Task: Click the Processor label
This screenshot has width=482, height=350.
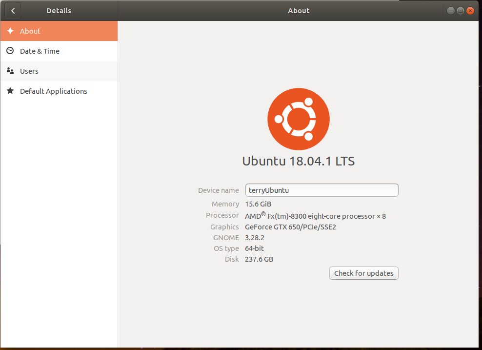Action: click(x=222, y=215)
